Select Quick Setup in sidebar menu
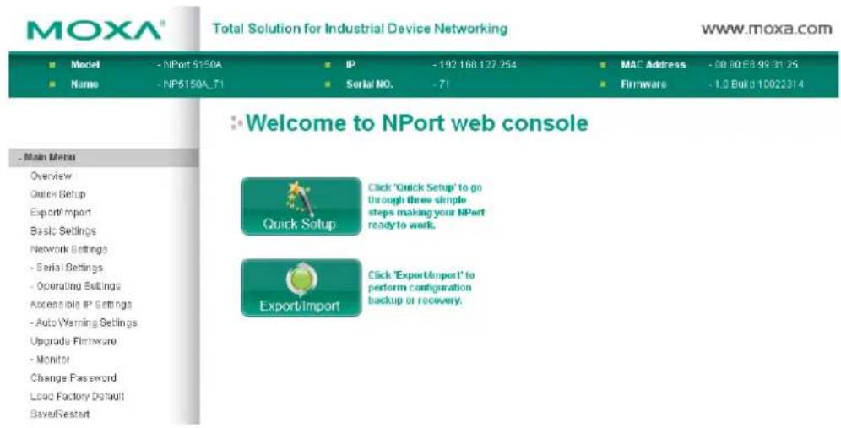Viewport: 841px width, 428px height. (58, 194)
